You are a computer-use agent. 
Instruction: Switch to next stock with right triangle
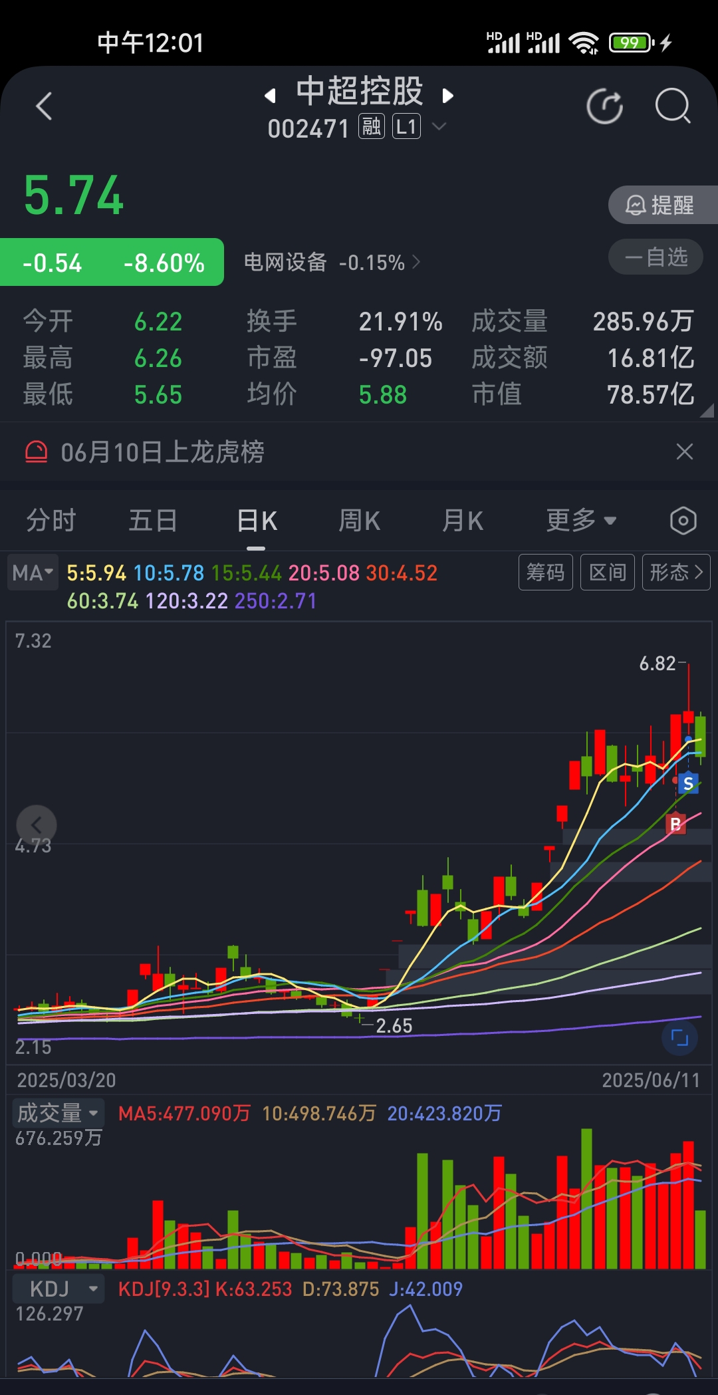click(x=447, y=96)
